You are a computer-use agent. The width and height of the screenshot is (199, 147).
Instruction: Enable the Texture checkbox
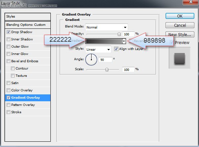coord(13,76)
